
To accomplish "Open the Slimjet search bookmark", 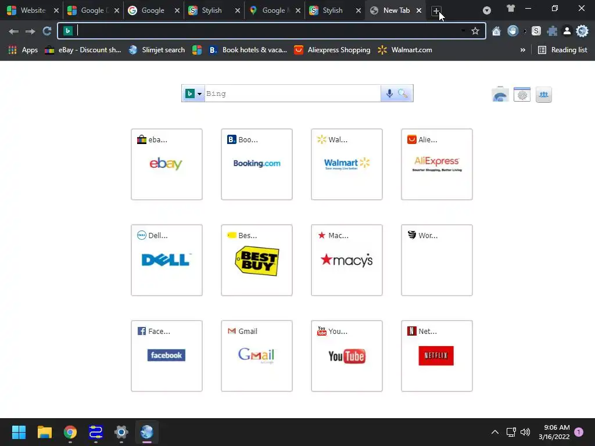I will [x=157, y=50].
